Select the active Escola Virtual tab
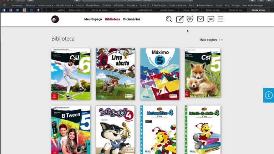Screen dimensions: 274x154 [x=258, y=10]
